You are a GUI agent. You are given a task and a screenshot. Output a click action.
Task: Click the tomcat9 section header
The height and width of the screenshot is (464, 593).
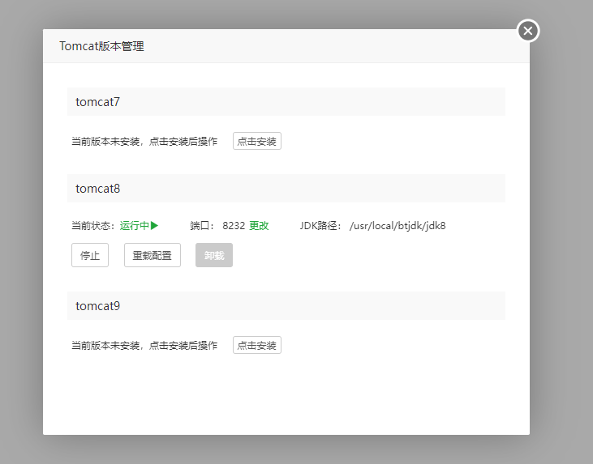[286, 306]
